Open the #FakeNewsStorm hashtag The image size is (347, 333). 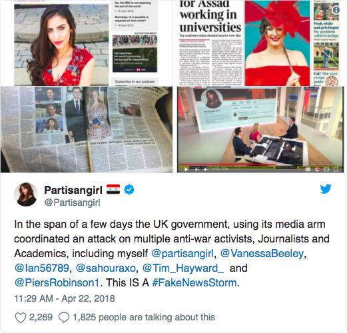click(194, 283)
